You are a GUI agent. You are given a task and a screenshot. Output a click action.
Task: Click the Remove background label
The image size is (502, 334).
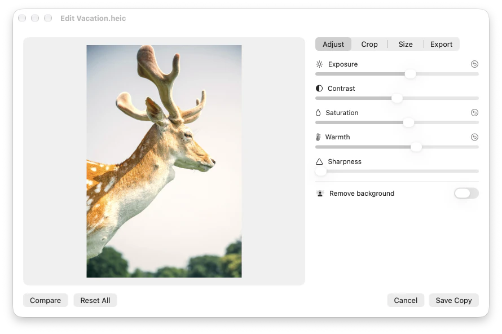point(362,194)
